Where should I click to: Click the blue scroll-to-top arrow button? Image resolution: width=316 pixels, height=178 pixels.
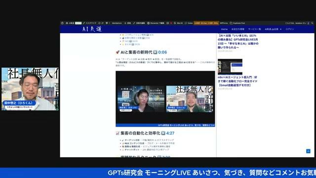[x=308, y=151]
